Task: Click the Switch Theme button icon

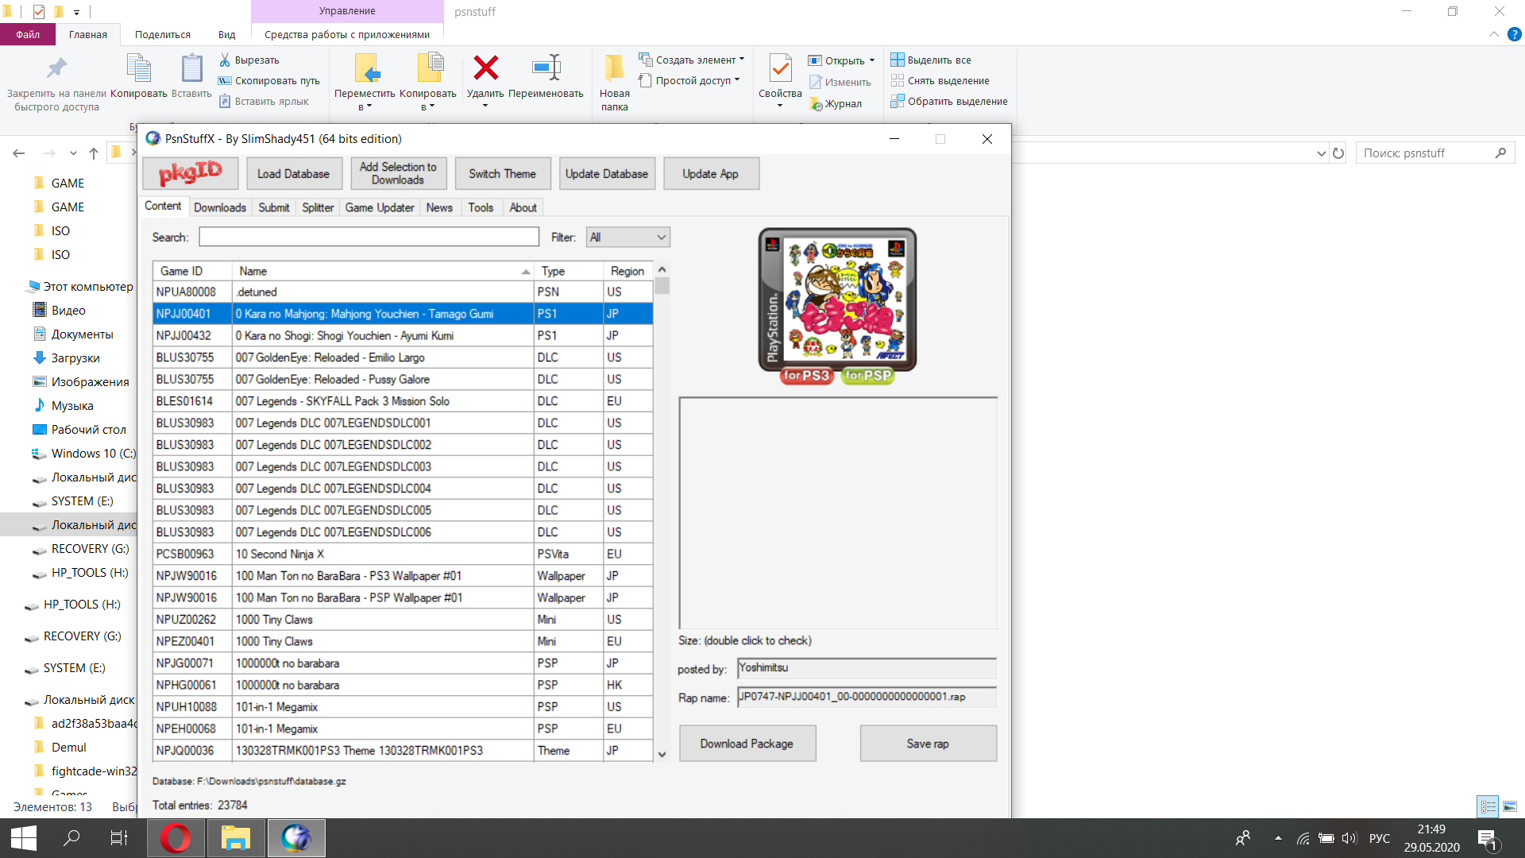Action: click(502, 174)
